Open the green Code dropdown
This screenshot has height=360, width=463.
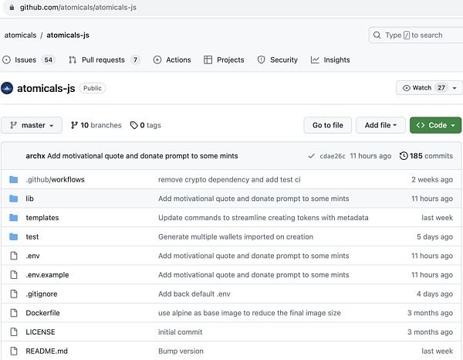point(435,125)
